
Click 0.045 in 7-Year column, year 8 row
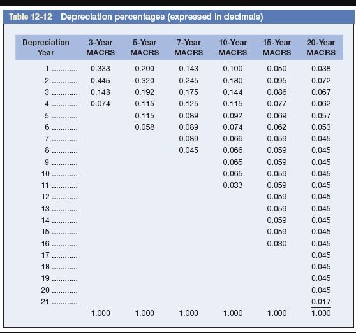(x=188, y=150)
